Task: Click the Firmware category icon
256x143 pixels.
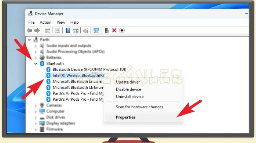Action: (42, 129)
